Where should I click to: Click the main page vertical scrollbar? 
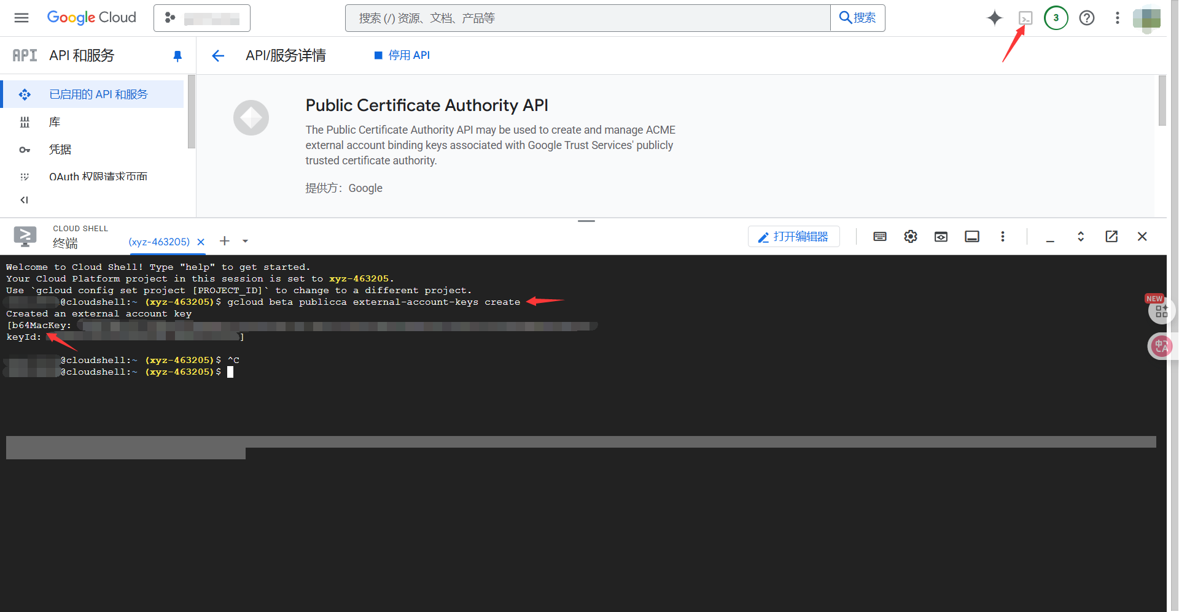[1162, 101]
